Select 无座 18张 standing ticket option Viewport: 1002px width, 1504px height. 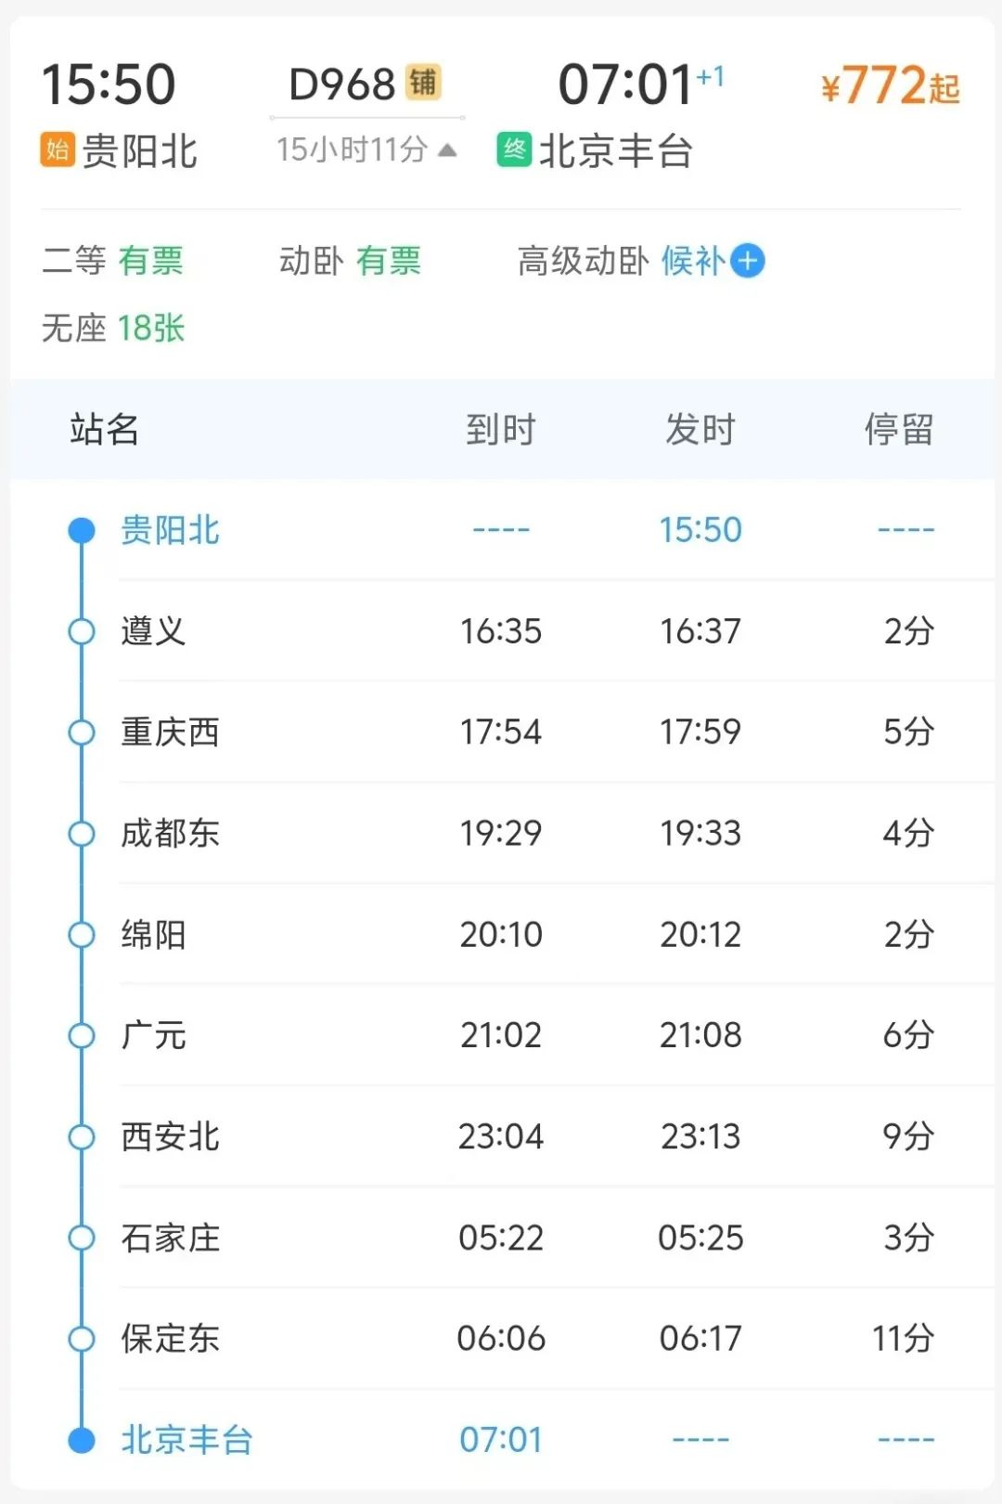pos(113,328)
